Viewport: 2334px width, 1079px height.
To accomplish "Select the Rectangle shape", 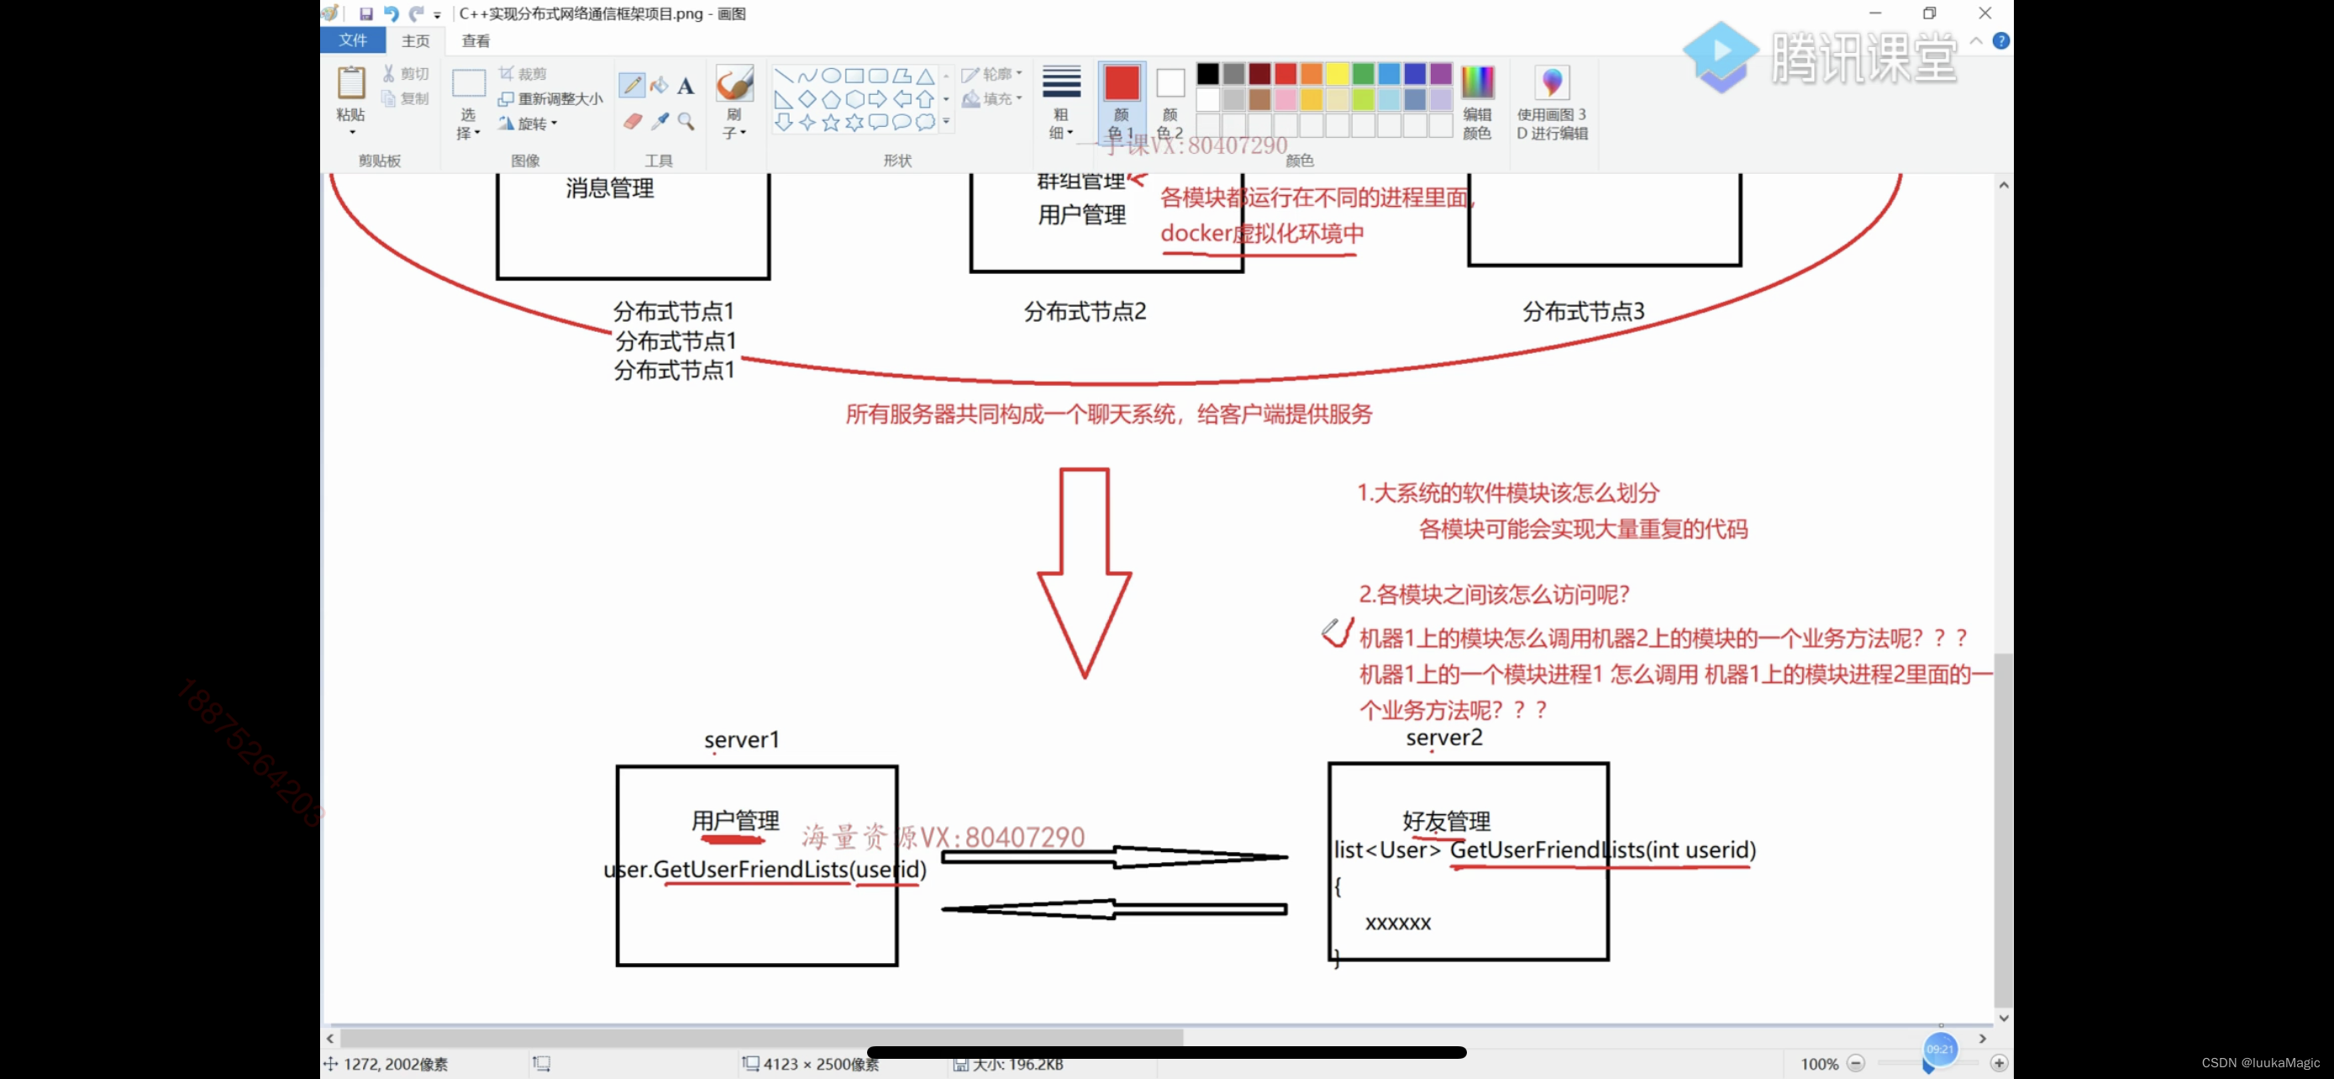I will coord(854,75).
